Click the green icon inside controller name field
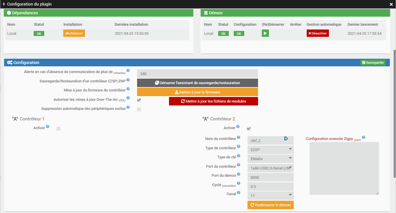This screenshot has height=213, width=396. point(286,139)
